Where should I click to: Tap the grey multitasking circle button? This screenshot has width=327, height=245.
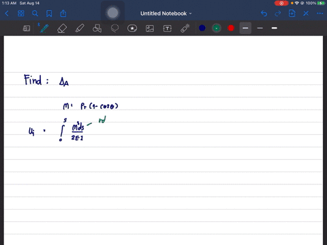(x=113, y=13)
